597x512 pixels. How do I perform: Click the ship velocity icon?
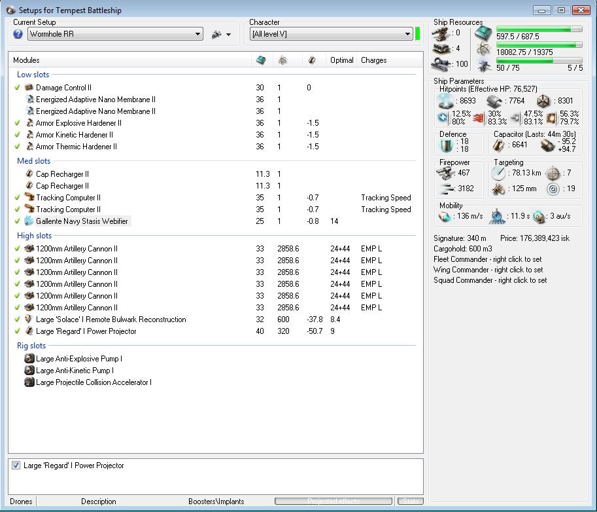tap(445, 217)
